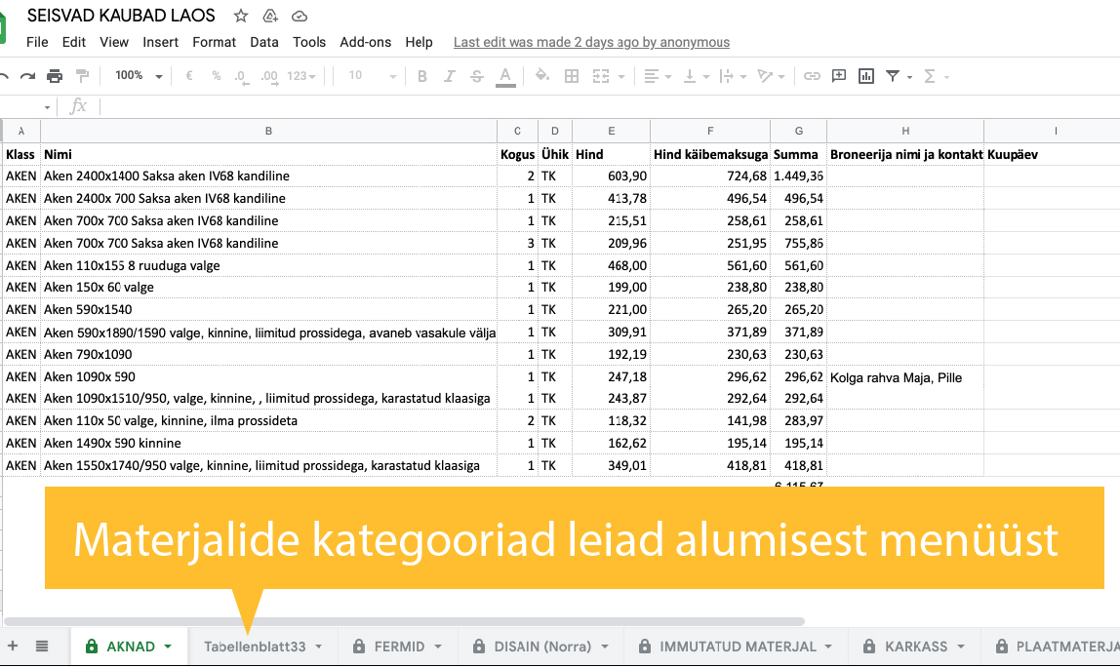Open the 123 number format dropdown
The image size is (1120, 667).
(301, 76)
